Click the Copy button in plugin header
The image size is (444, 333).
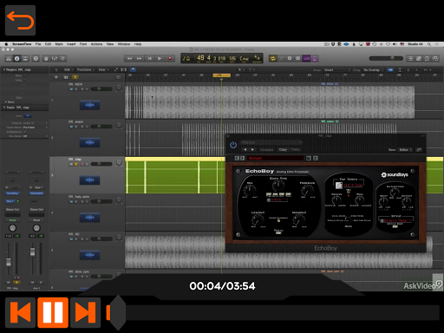(283, 149)
